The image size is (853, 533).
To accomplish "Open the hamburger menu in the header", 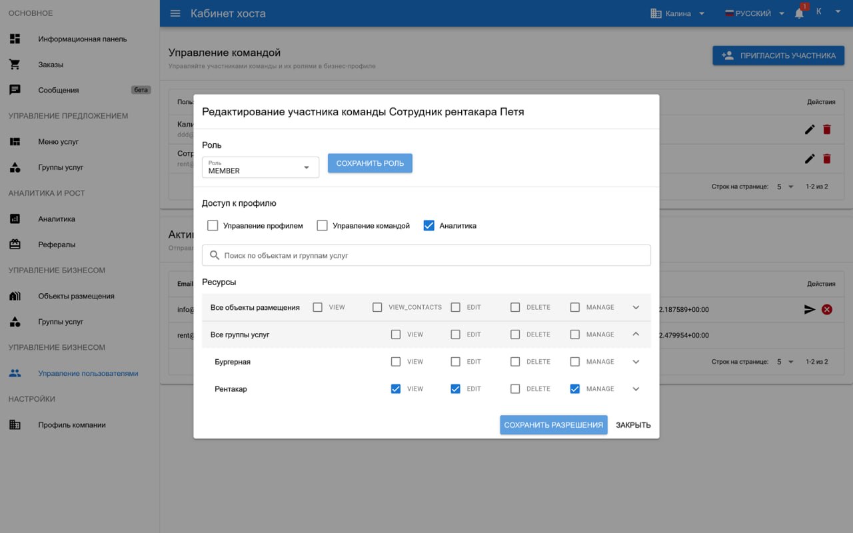I will coord(175,13).
